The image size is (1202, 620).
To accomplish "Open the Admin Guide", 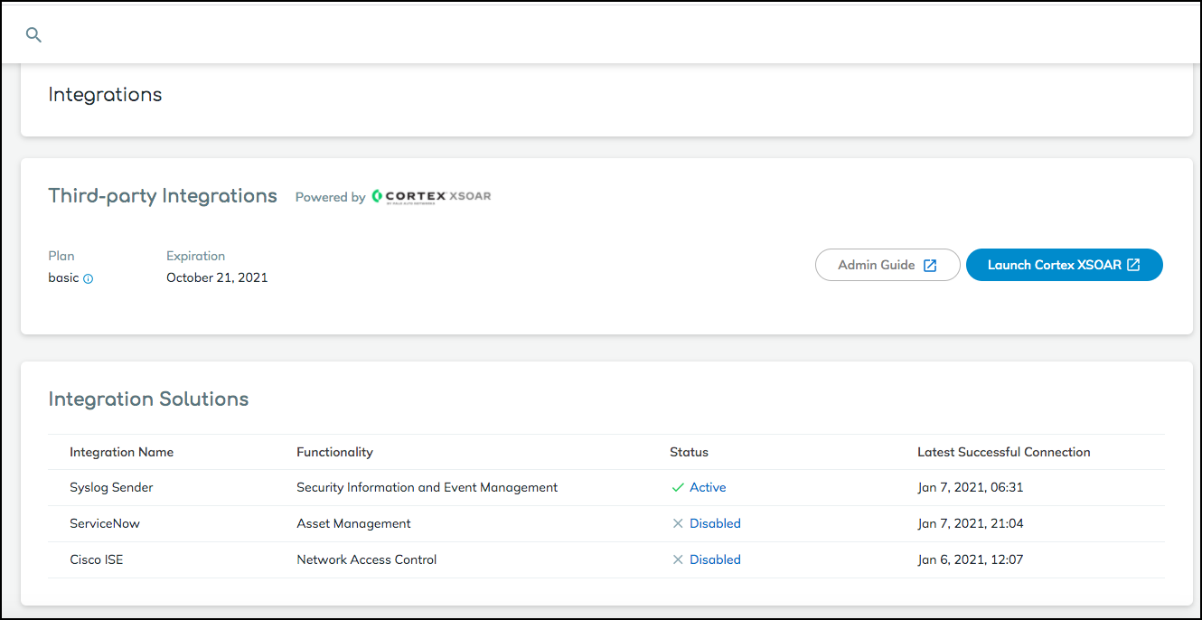I will click(877, 266).
